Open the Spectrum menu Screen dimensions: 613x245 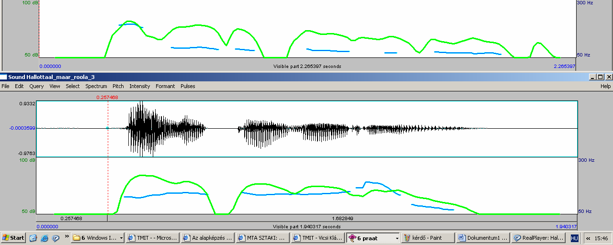pos(96,86)
